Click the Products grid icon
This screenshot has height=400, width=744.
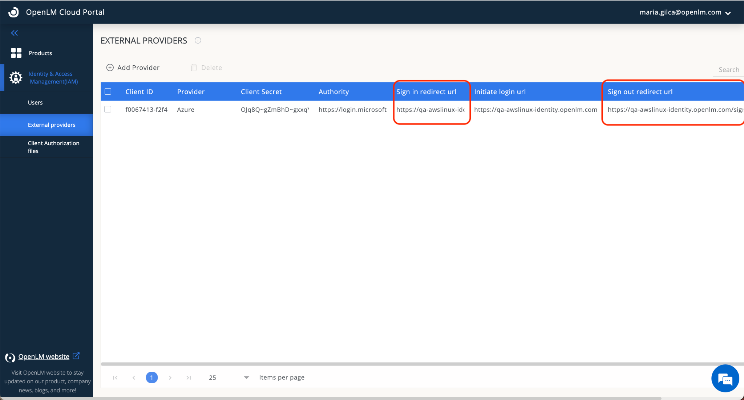(x=16, y=53)
